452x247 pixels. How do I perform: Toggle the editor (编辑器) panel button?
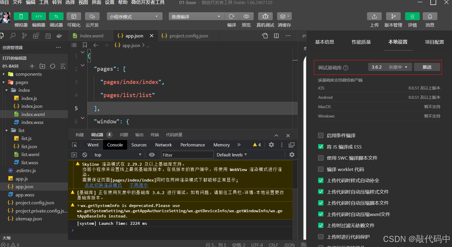39,16
